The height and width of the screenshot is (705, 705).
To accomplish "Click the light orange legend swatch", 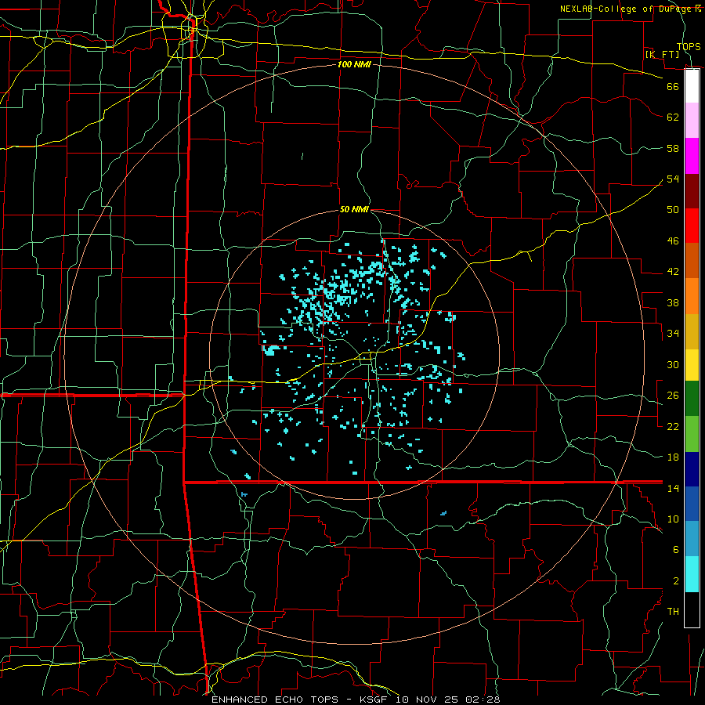I will [692, 296].
